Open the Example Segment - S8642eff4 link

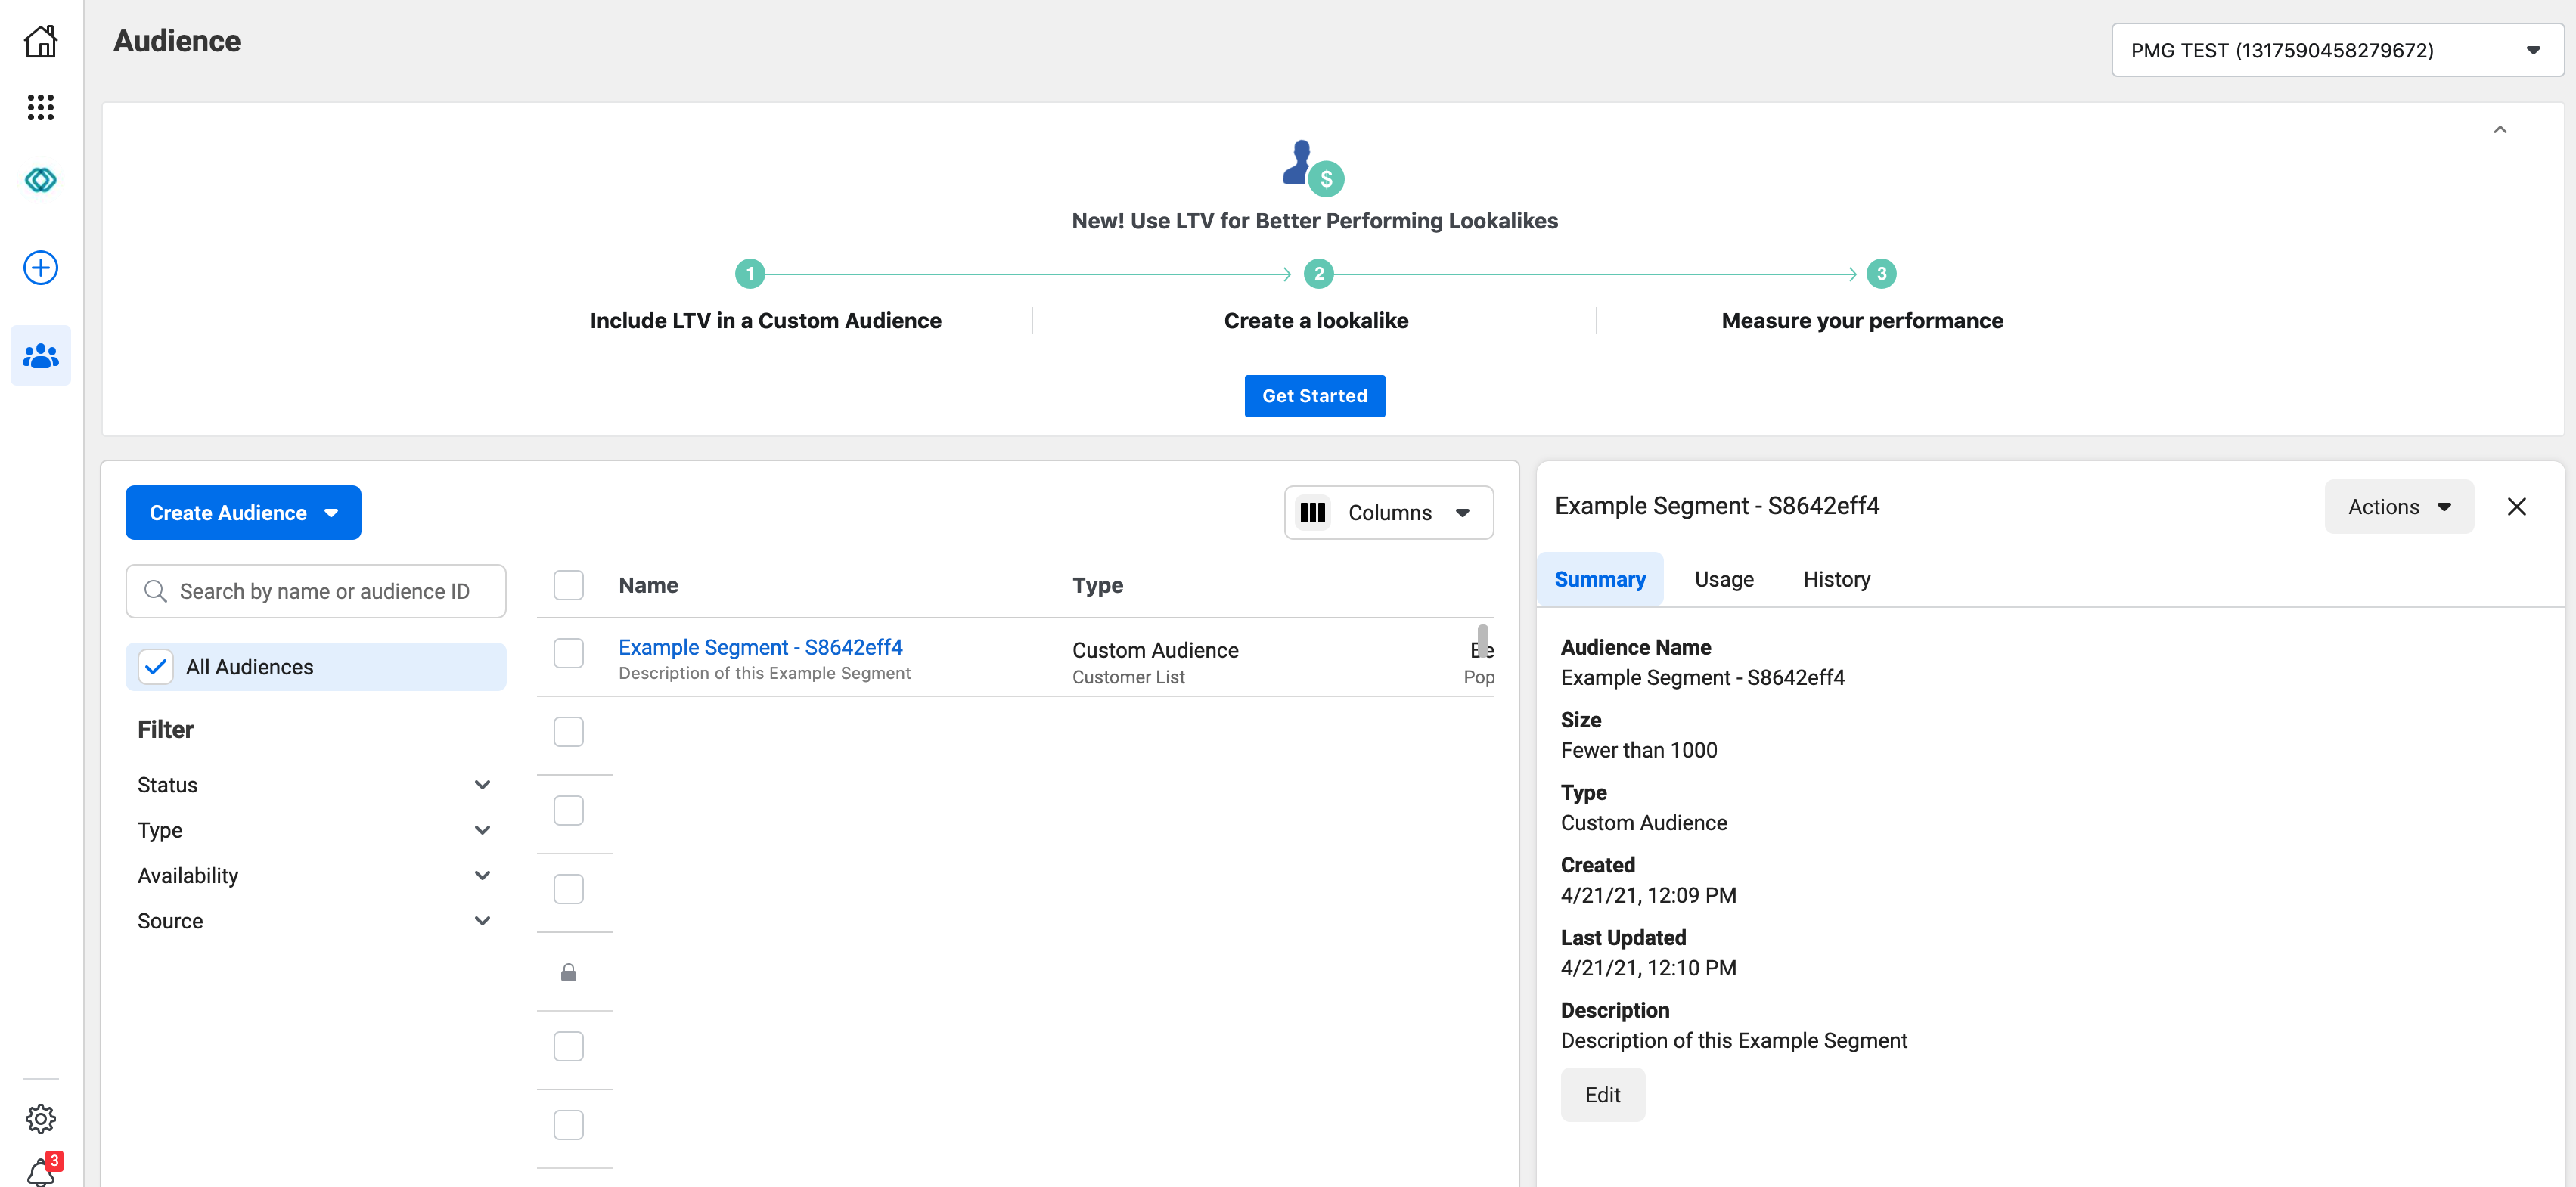(760, 647)
